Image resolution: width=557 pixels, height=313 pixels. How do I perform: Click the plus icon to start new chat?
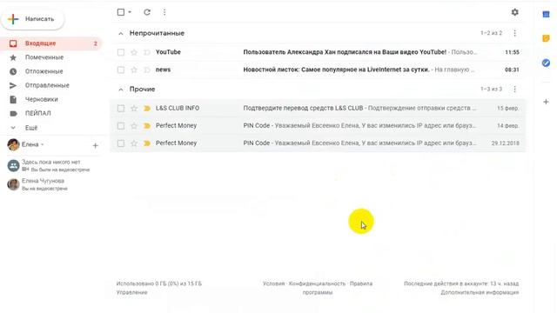pyautogui.click(x=95, y=145)
